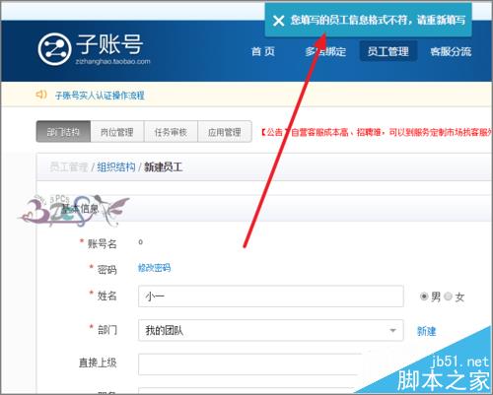
Task: Open the 部门 dropdown showing 我的团队
Action: pyautogui.click(x=271, y=330)
